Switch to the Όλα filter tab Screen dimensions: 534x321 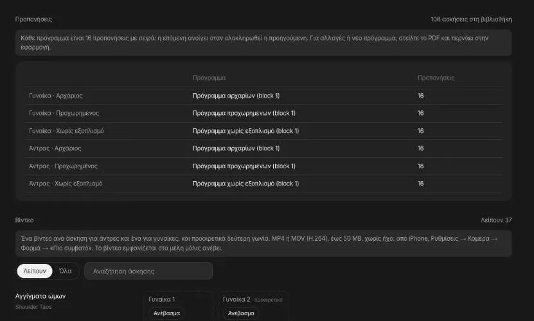[x=66, y=271]
